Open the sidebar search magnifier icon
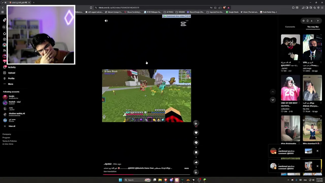This screenshot has width=325, height=183. click(x=4, y=27)
